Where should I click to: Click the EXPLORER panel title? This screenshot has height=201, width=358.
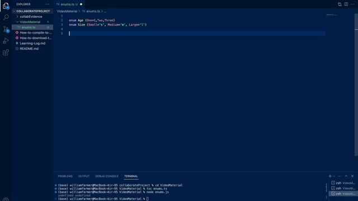(23, 4)
